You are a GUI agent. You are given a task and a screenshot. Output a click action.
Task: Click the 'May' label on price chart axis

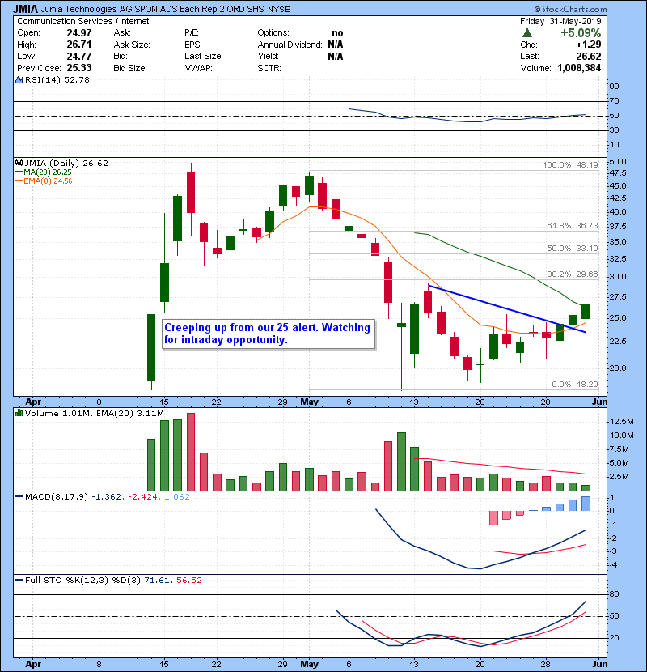click(x=309, y=402)
